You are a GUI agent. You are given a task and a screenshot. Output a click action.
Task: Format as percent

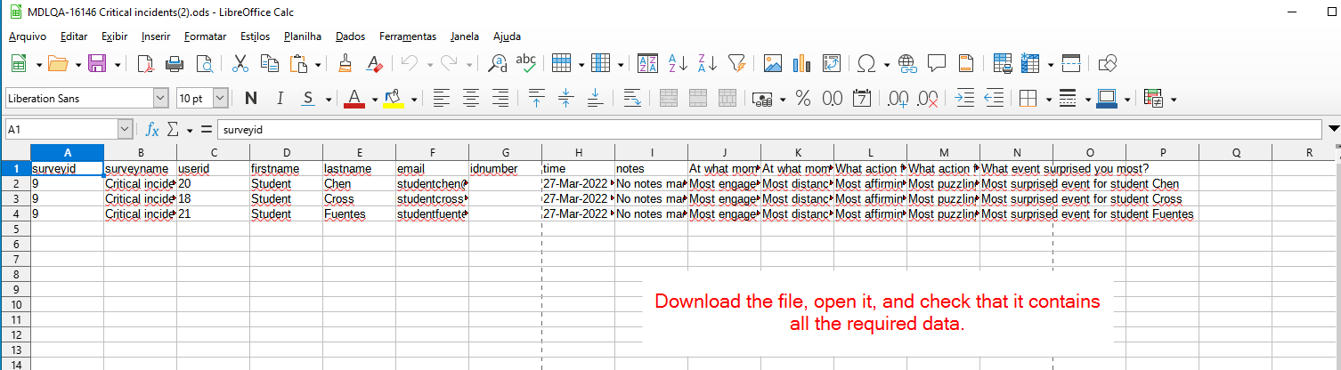tap(803, 98)
